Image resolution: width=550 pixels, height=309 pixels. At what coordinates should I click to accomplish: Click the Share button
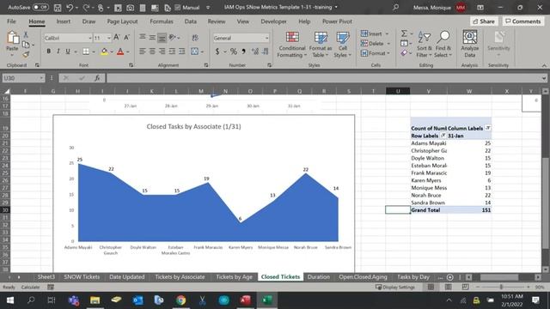point(484,21)
